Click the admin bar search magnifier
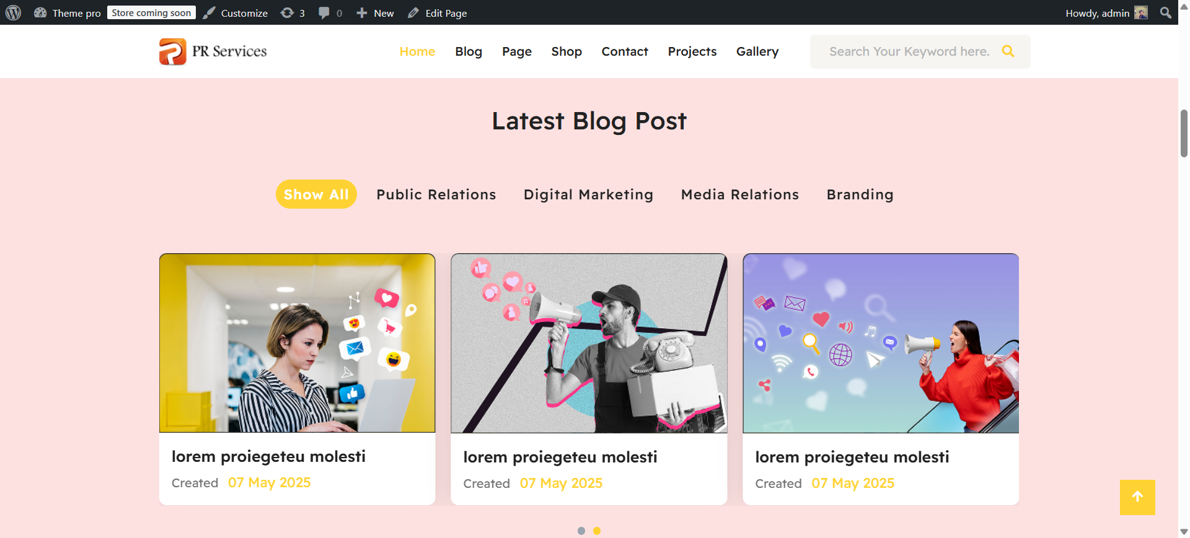The width and height of the screenshot is (1190, 538). 1165,12
